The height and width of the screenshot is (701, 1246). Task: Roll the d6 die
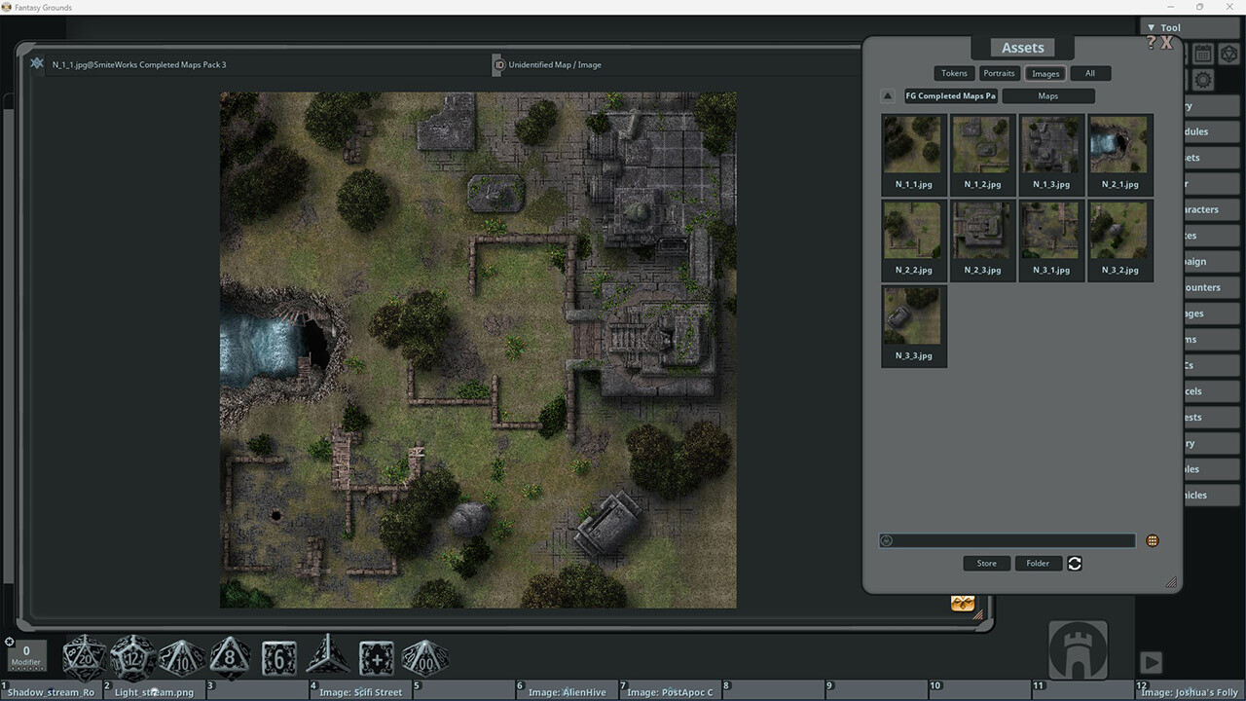[278, 657]
